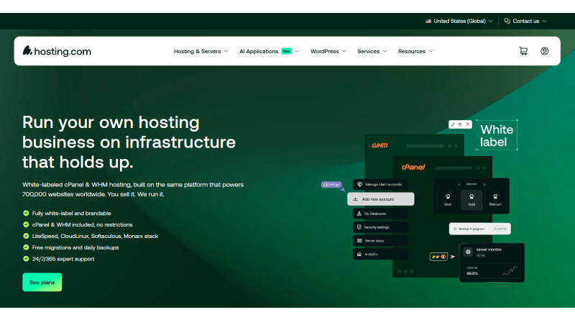
Task: Click 'LiteSpeed, CloudLinux, Softaculous, Monarx stack' text
Action: pyautogui.click(x=95, y=236)
